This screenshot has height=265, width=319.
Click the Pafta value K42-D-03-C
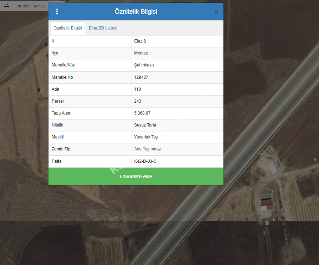tap(145, 161)
